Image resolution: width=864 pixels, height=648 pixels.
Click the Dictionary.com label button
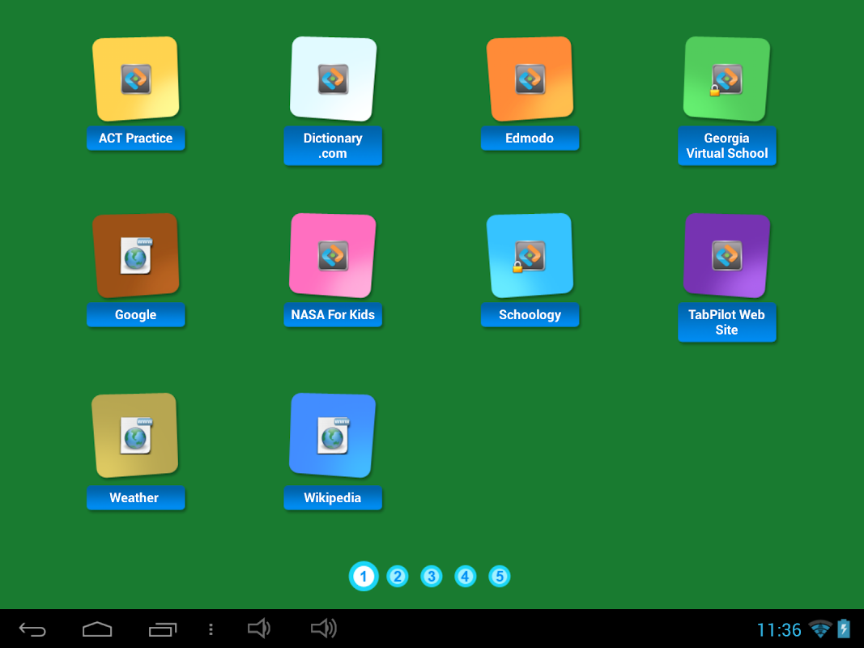click(333, 146)
